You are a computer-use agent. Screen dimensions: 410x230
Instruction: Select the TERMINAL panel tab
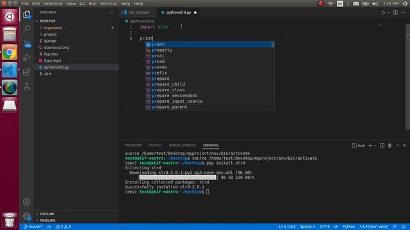(x=211, y=145)
